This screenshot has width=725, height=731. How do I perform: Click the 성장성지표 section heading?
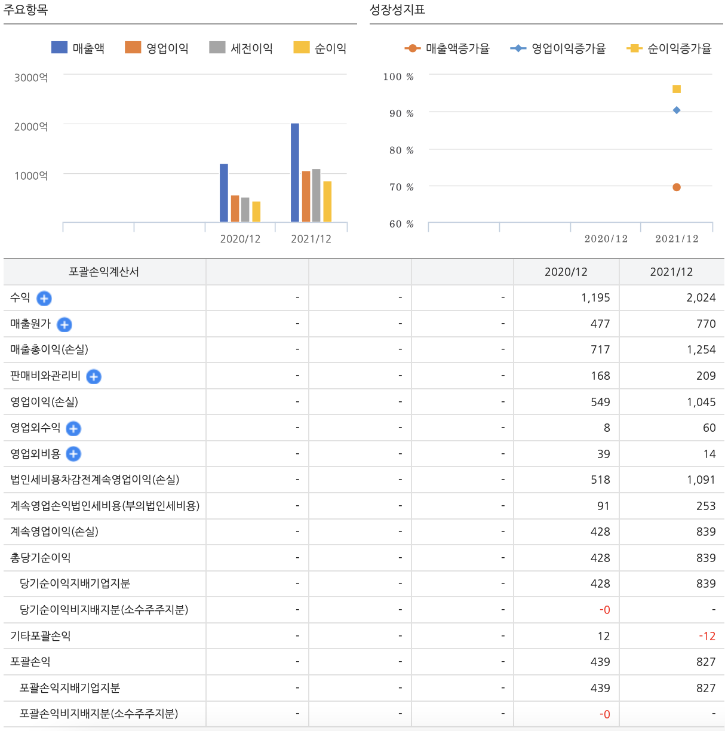(x=397, y=10)
